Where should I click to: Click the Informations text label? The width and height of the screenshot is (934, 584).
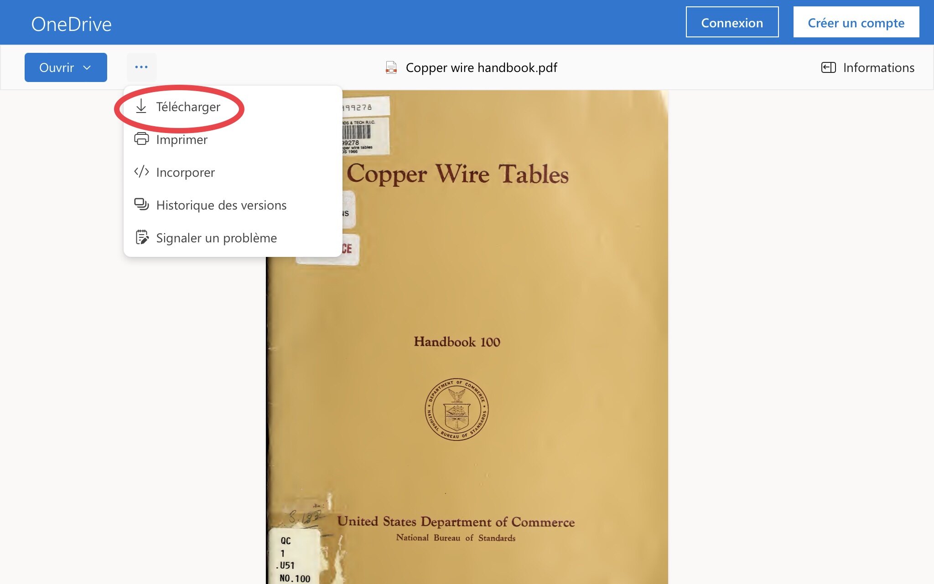(x=878, y=67)
